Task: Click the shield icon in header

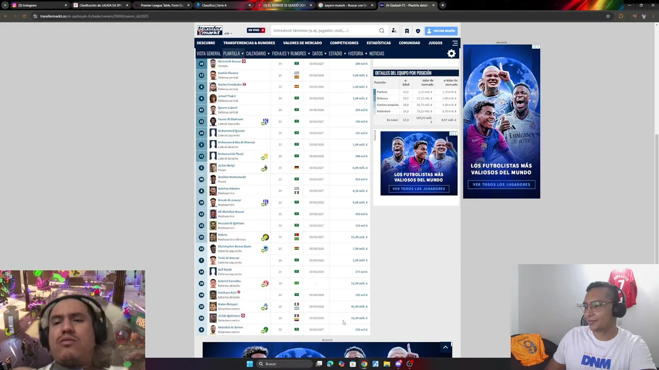Action: point(418,31)
